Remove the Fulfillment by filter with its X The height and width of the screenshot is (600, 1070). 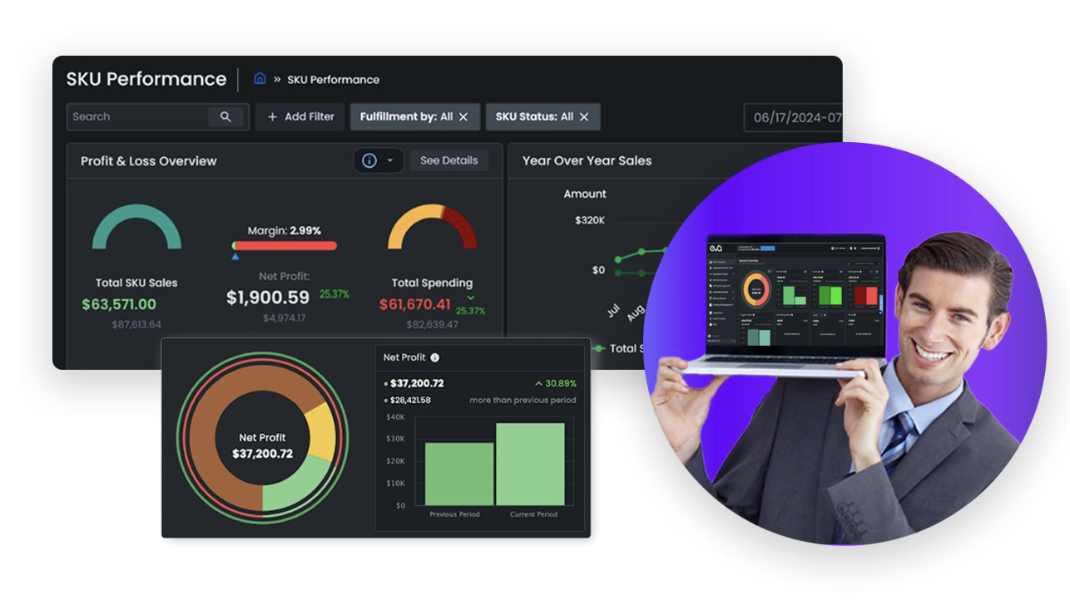coord(463,117)
